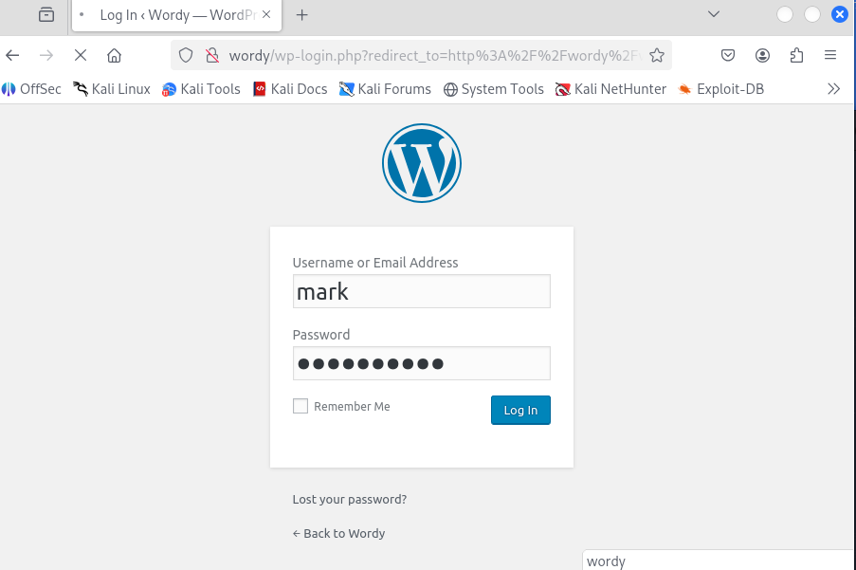Enable the Remember Me checkbox
This screenshot has width=856, height=570.
click(301, 406)
